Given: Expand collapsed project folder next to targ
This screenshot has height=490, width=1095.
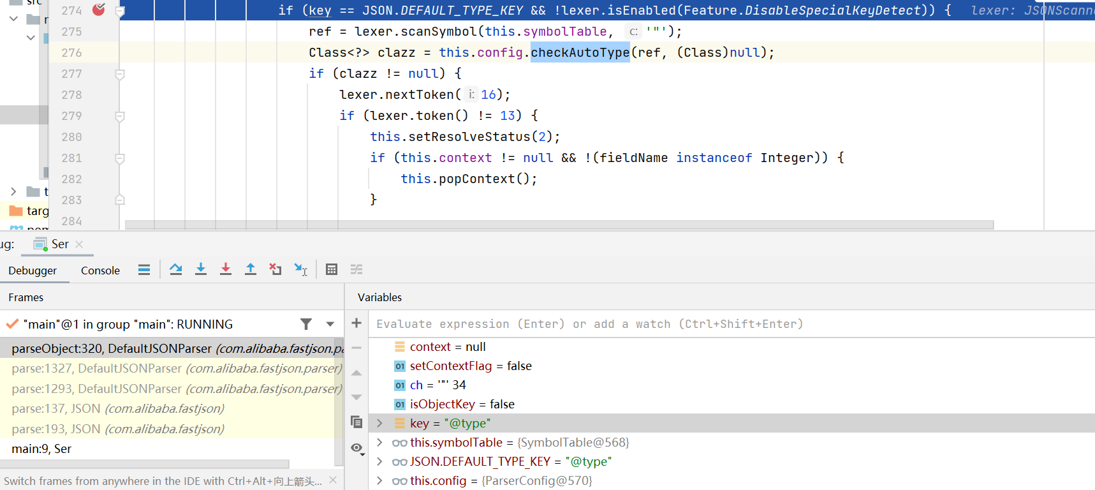Looking at the screenshot, I should [x=13, y=191].
